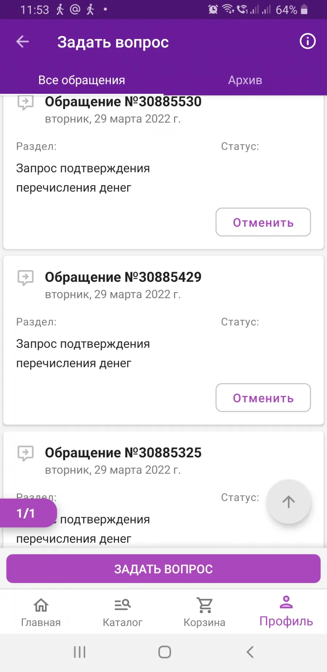Tap the scroll-to-top arrow button
The height and width of the screenshot is (672, 327).
(x=288, y=502)
